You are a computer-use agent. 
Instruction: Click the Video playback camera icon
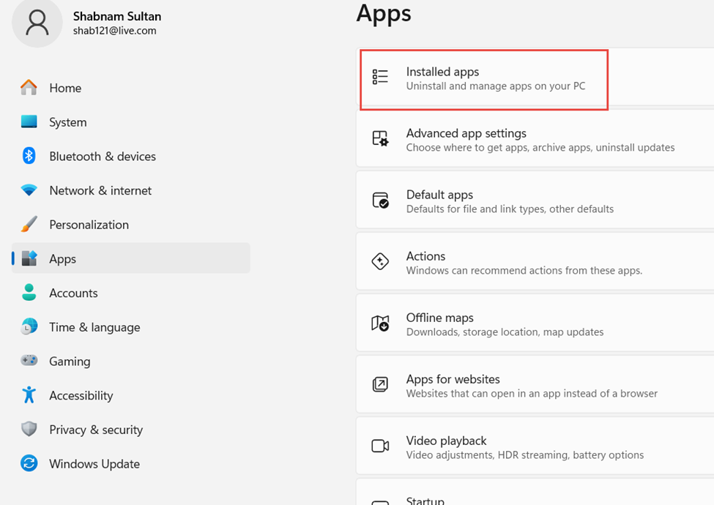380,446
